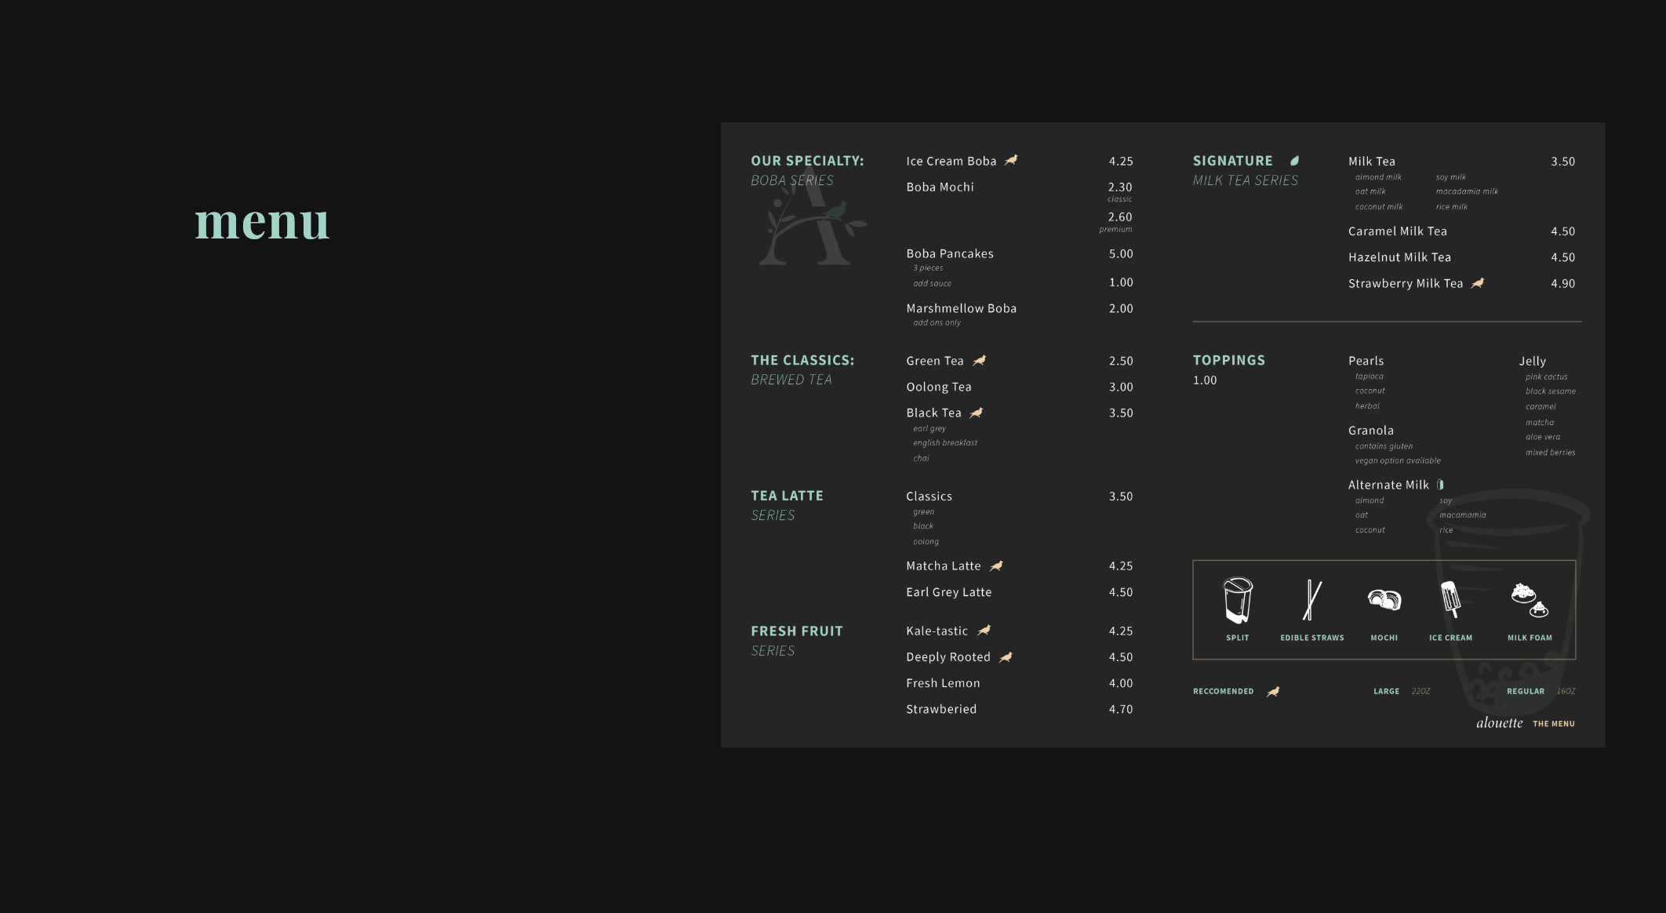
Task: Select the Toppings section heading
Action: click(x=1228, y=360)
